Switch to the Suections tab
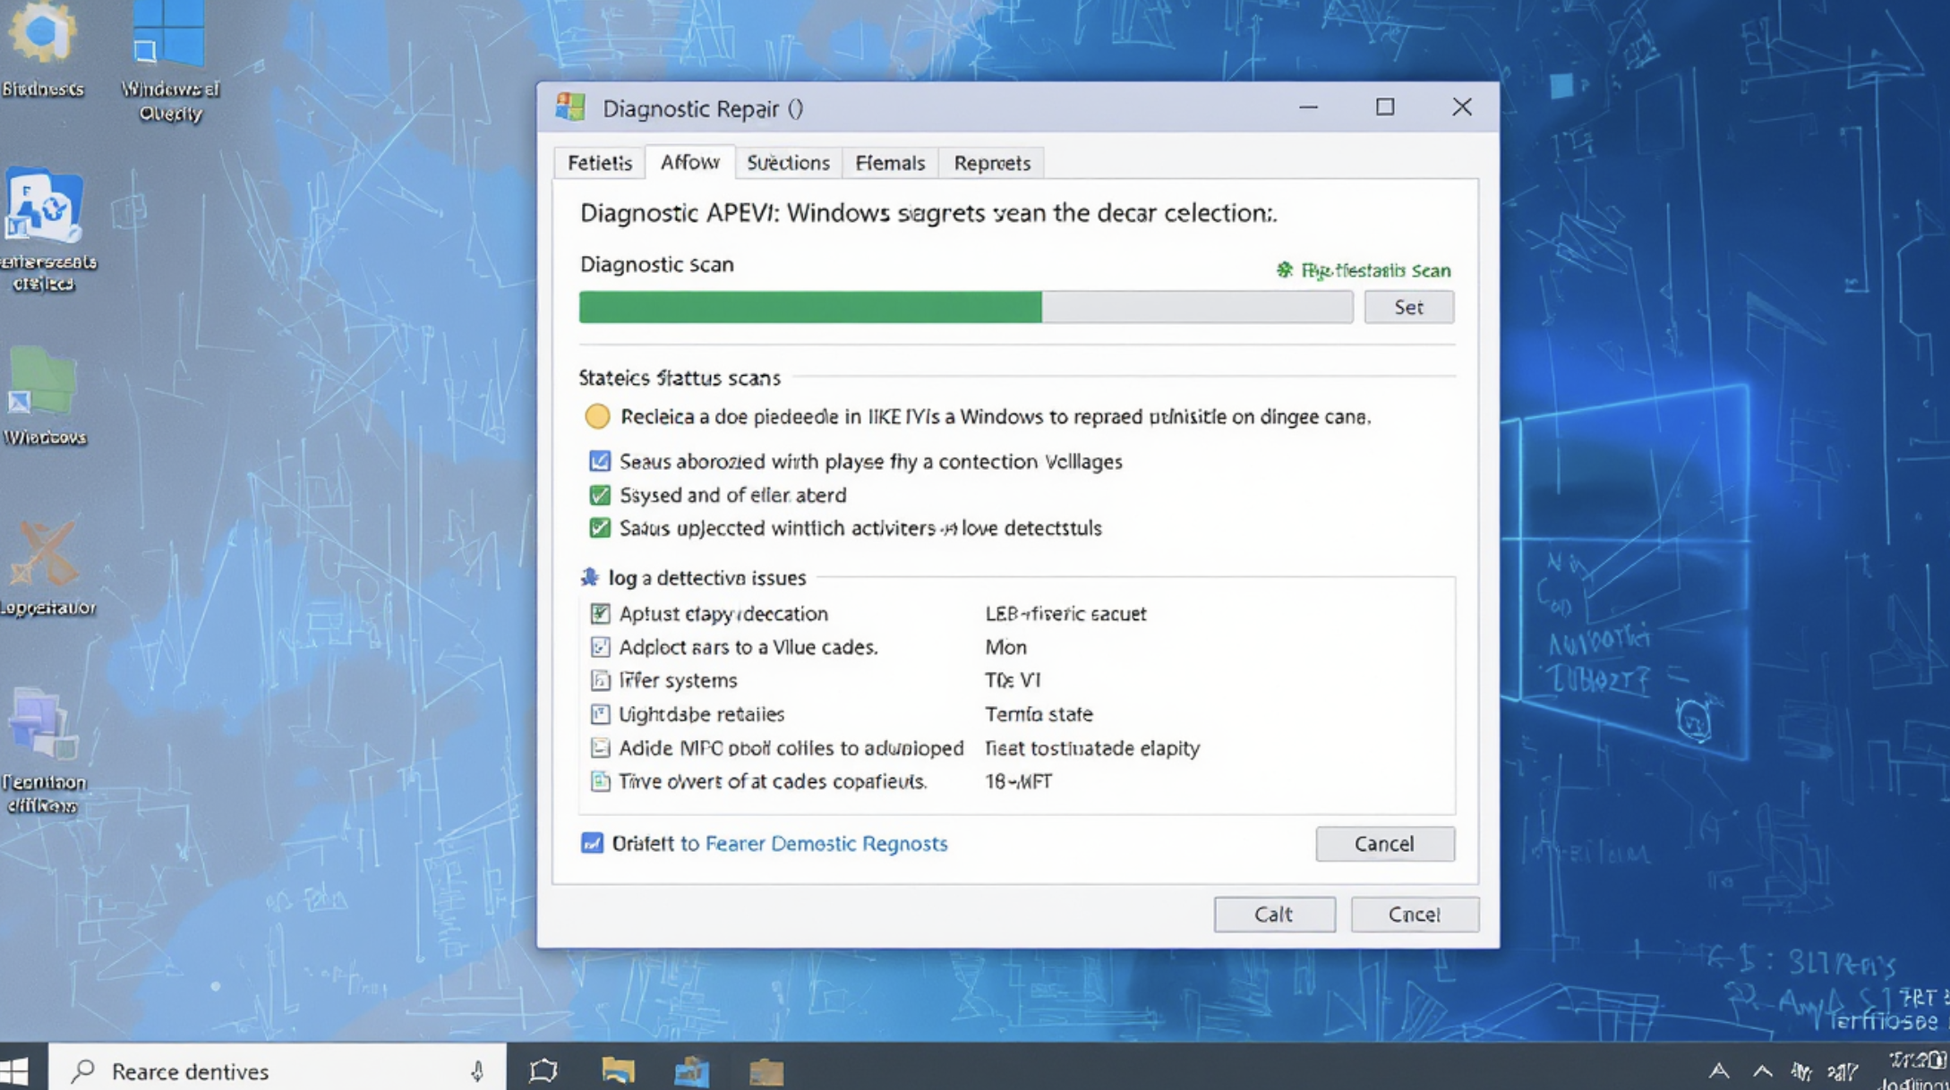 pyautogui.click(x=788, y=163)
